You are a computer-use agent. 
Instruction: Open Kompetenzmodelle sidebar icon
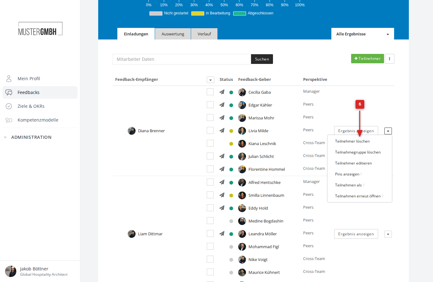(x=9, y=120)
